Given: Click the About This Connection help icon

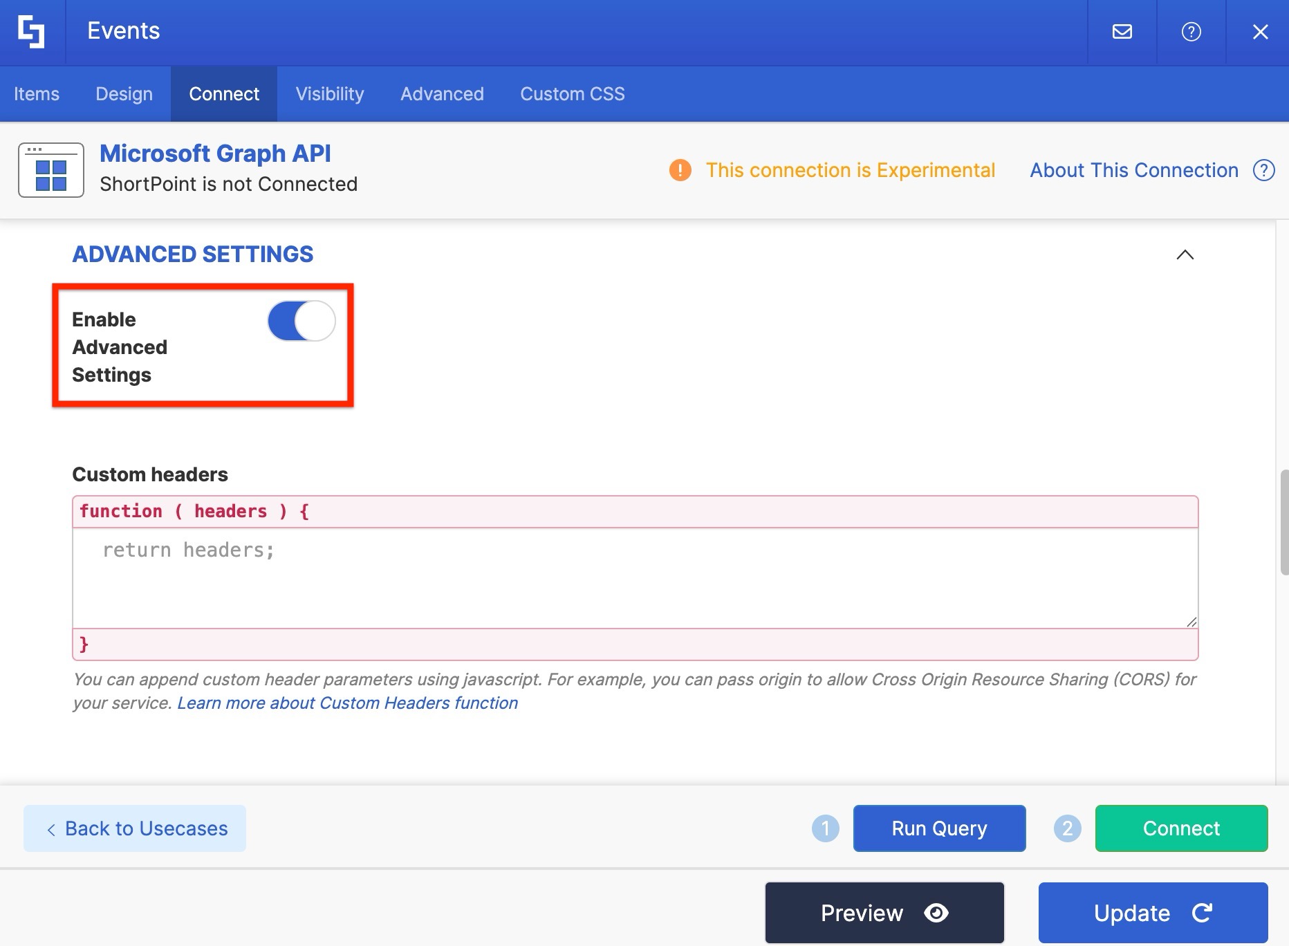Looking at the screenshot, I should (1263, 170).
